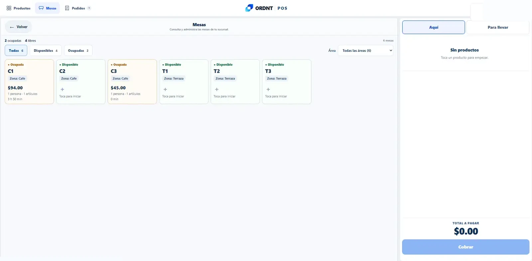This screenshot has width=532, height=261.
Task: Select the Aquí dine-in option
Action: pyautogui.click(x=434, y=27)
